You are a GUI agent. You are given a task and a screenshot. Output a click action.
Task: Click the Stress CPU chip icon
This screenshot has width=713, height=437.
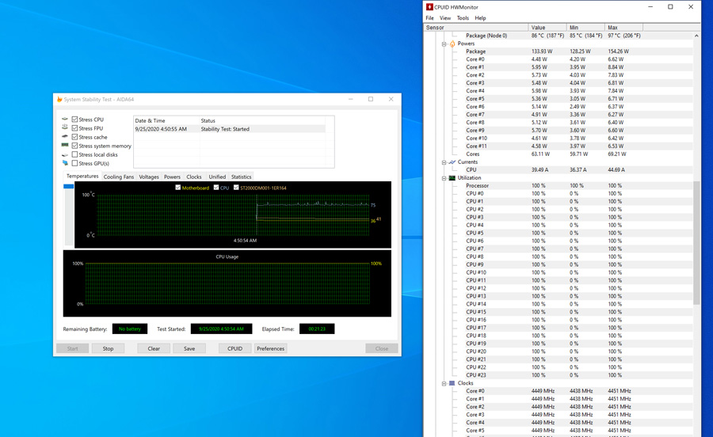coord(65,119)
